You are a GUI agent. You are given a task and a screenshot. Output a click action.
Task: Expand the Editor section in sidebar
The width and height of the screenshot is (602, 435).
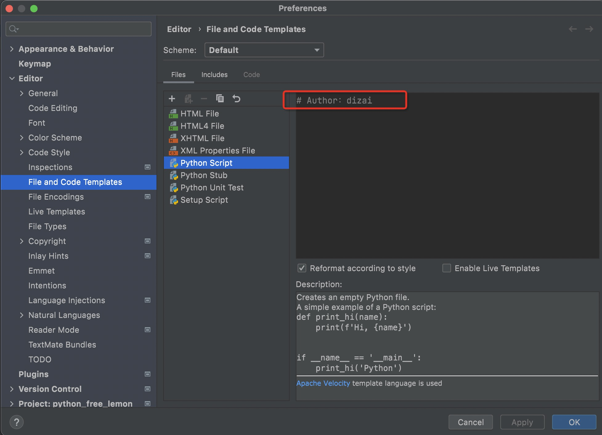(13, 78)
